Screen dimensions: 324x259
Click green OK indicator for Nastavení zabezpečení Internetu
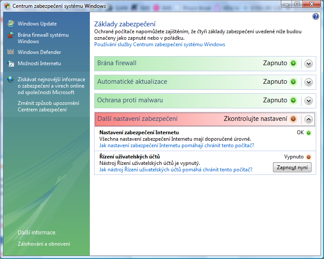coord(308,133)
